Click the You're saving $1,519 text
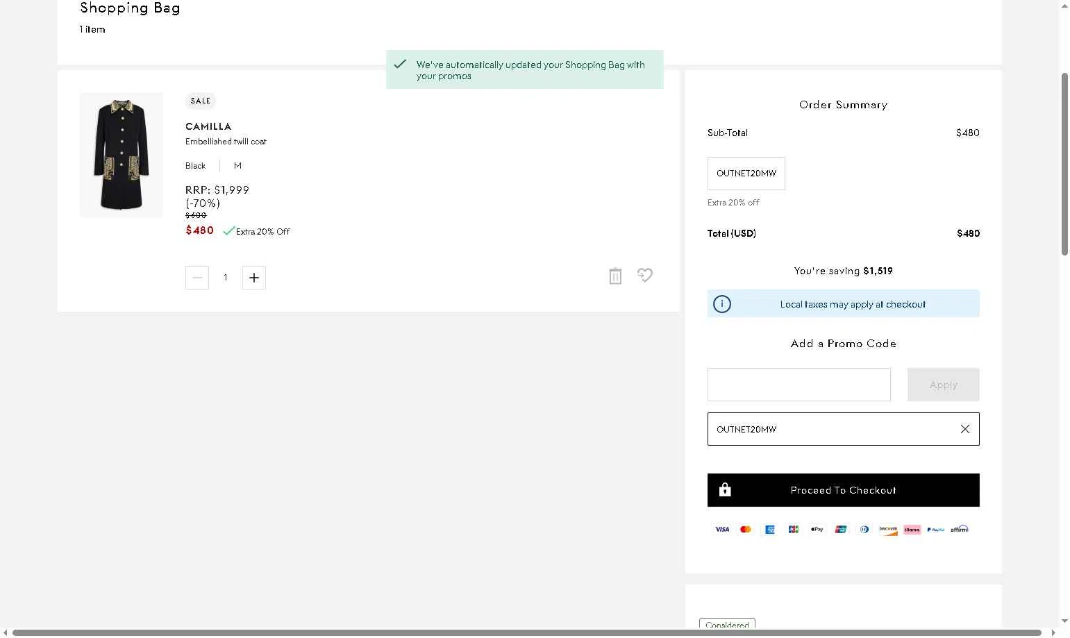The width and height of the screenshot is (1070, 638). [844, 271]
